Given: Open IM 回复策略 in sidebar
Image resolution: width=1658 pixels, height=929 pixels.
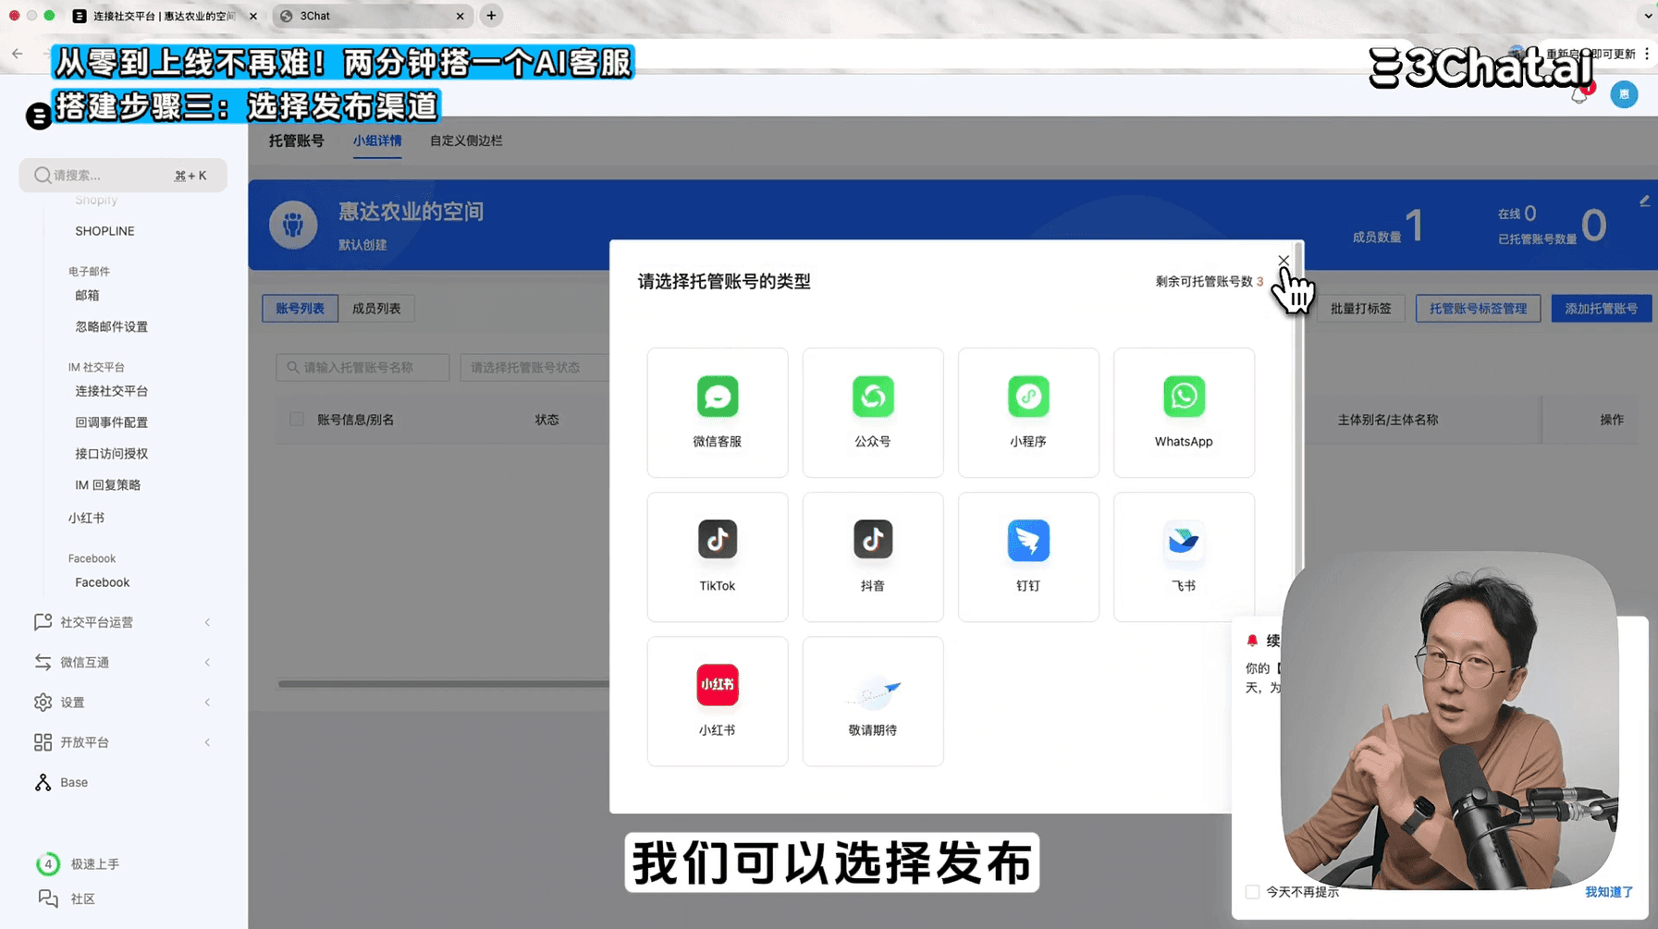Looking at the screenshot, I should pos(108,485).
